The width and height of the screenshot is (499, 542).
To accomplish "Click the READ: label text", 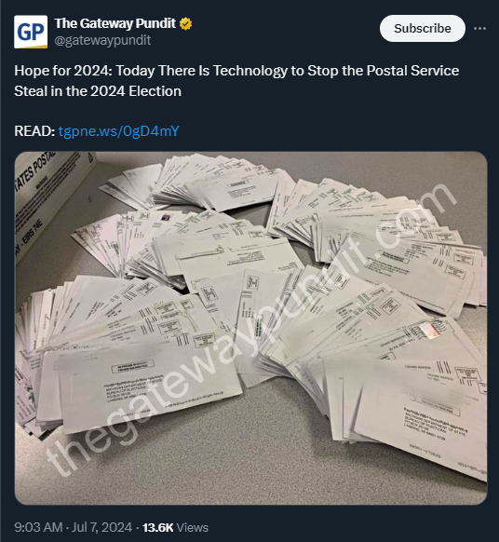I will [x=34, y=131].
